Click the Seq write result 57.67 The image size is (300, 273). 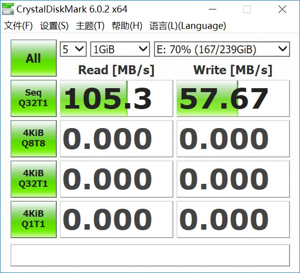(x=233, y=98)
